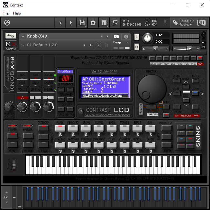The image size is (210, 210).
Task: Toggle the REV effect button
Action: coord(166,58)
